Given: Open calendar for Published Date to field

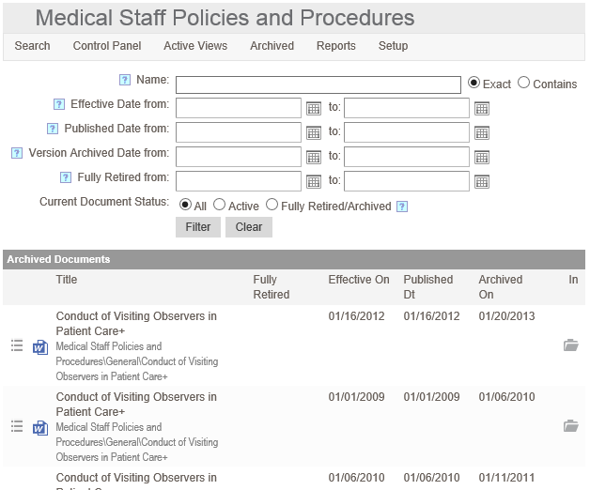Looking at the screenshot, I should coord(482,132).
